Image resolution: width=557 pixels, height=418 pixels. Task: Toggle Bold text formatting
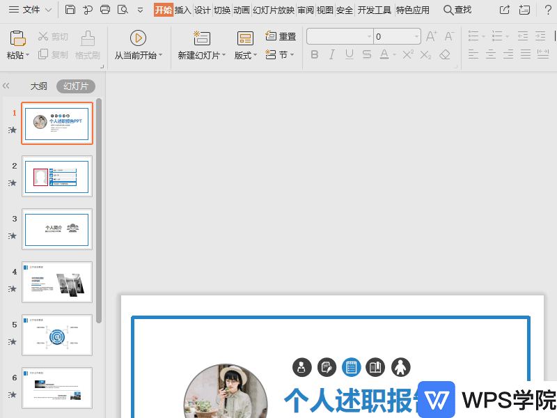coord(315,54)
